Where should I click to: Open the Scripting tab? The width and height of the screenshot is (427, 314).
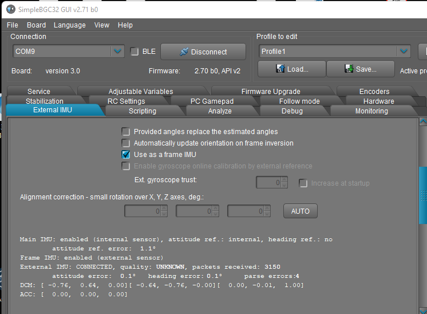point(143,111)
